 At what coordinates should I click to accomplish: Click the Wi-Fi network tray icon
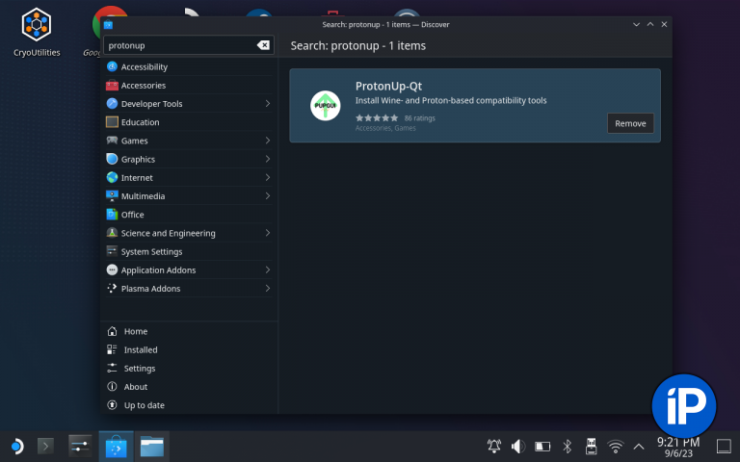(x=615, y=447)
